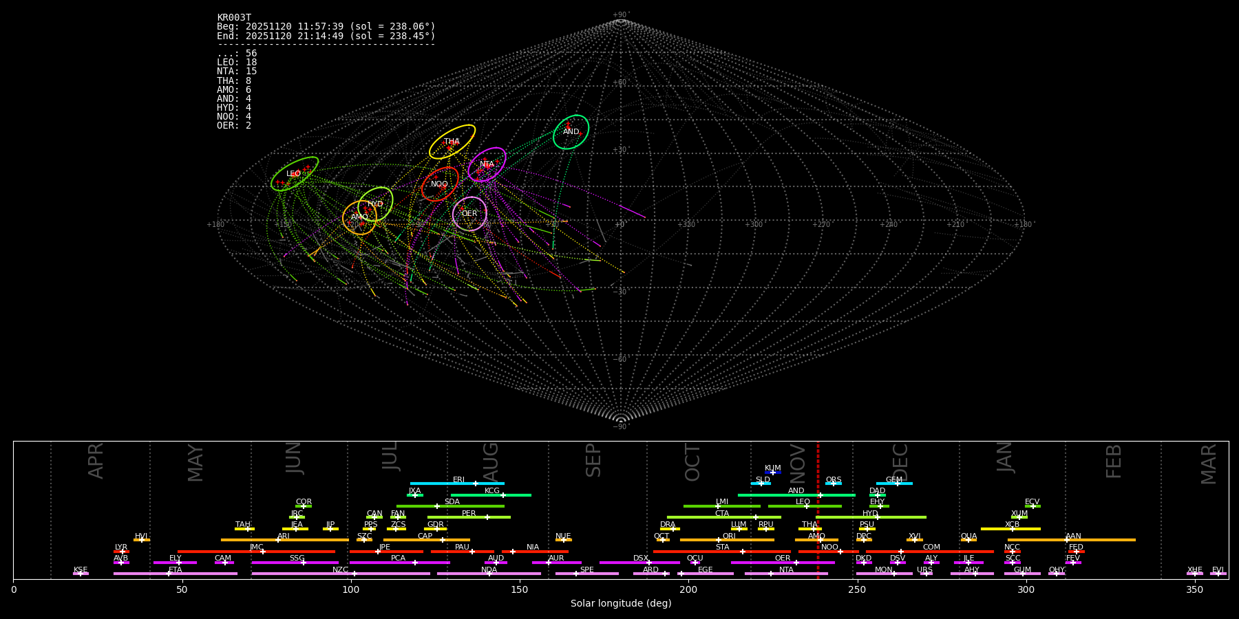Click the 'NOO: 4' legend count
1239x619 pixels.
pos(234,117)
